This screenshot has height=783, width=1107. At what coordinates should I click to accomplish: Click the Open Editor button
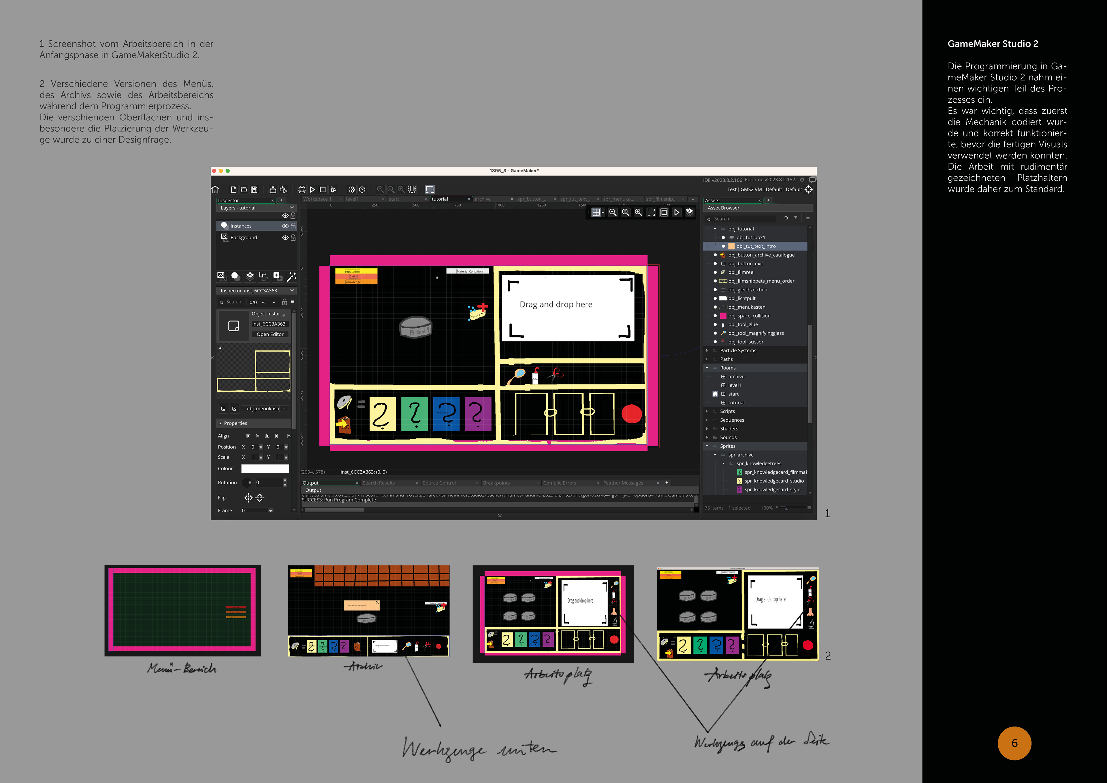[x=270, y=334]
